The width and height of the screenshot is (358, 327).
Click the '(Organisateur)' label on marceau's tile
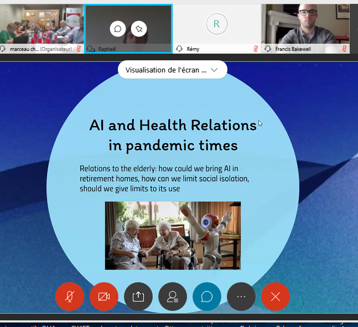point(56,49)
